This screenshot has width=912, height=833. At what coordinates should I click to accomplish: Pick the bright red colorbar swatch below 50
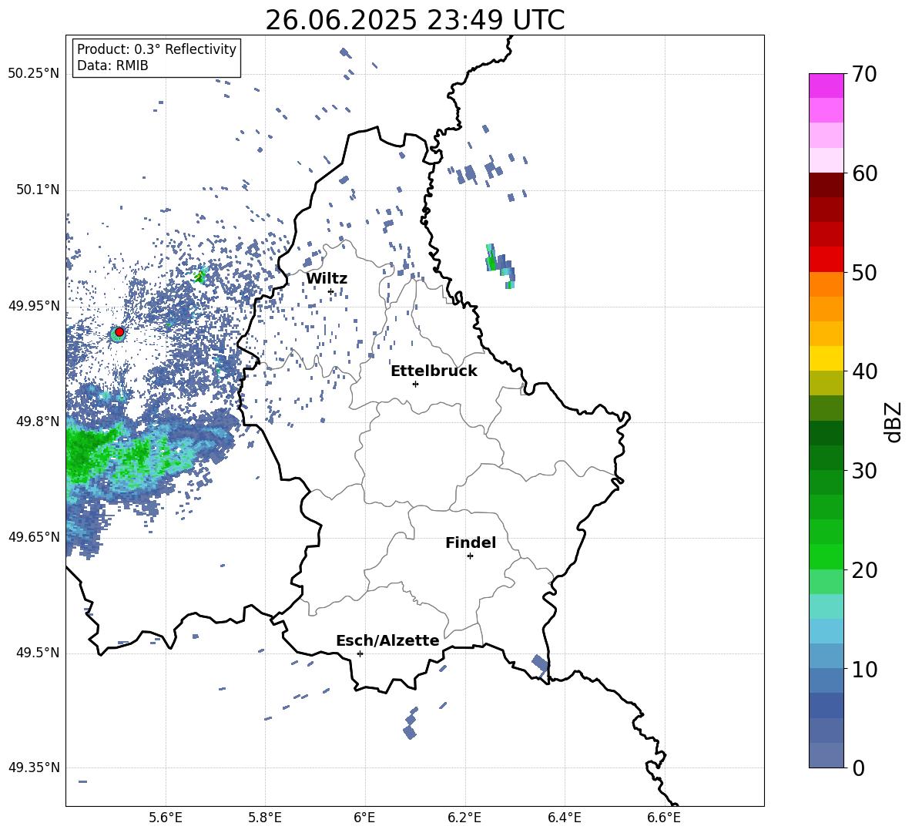(x=826, y=260)
